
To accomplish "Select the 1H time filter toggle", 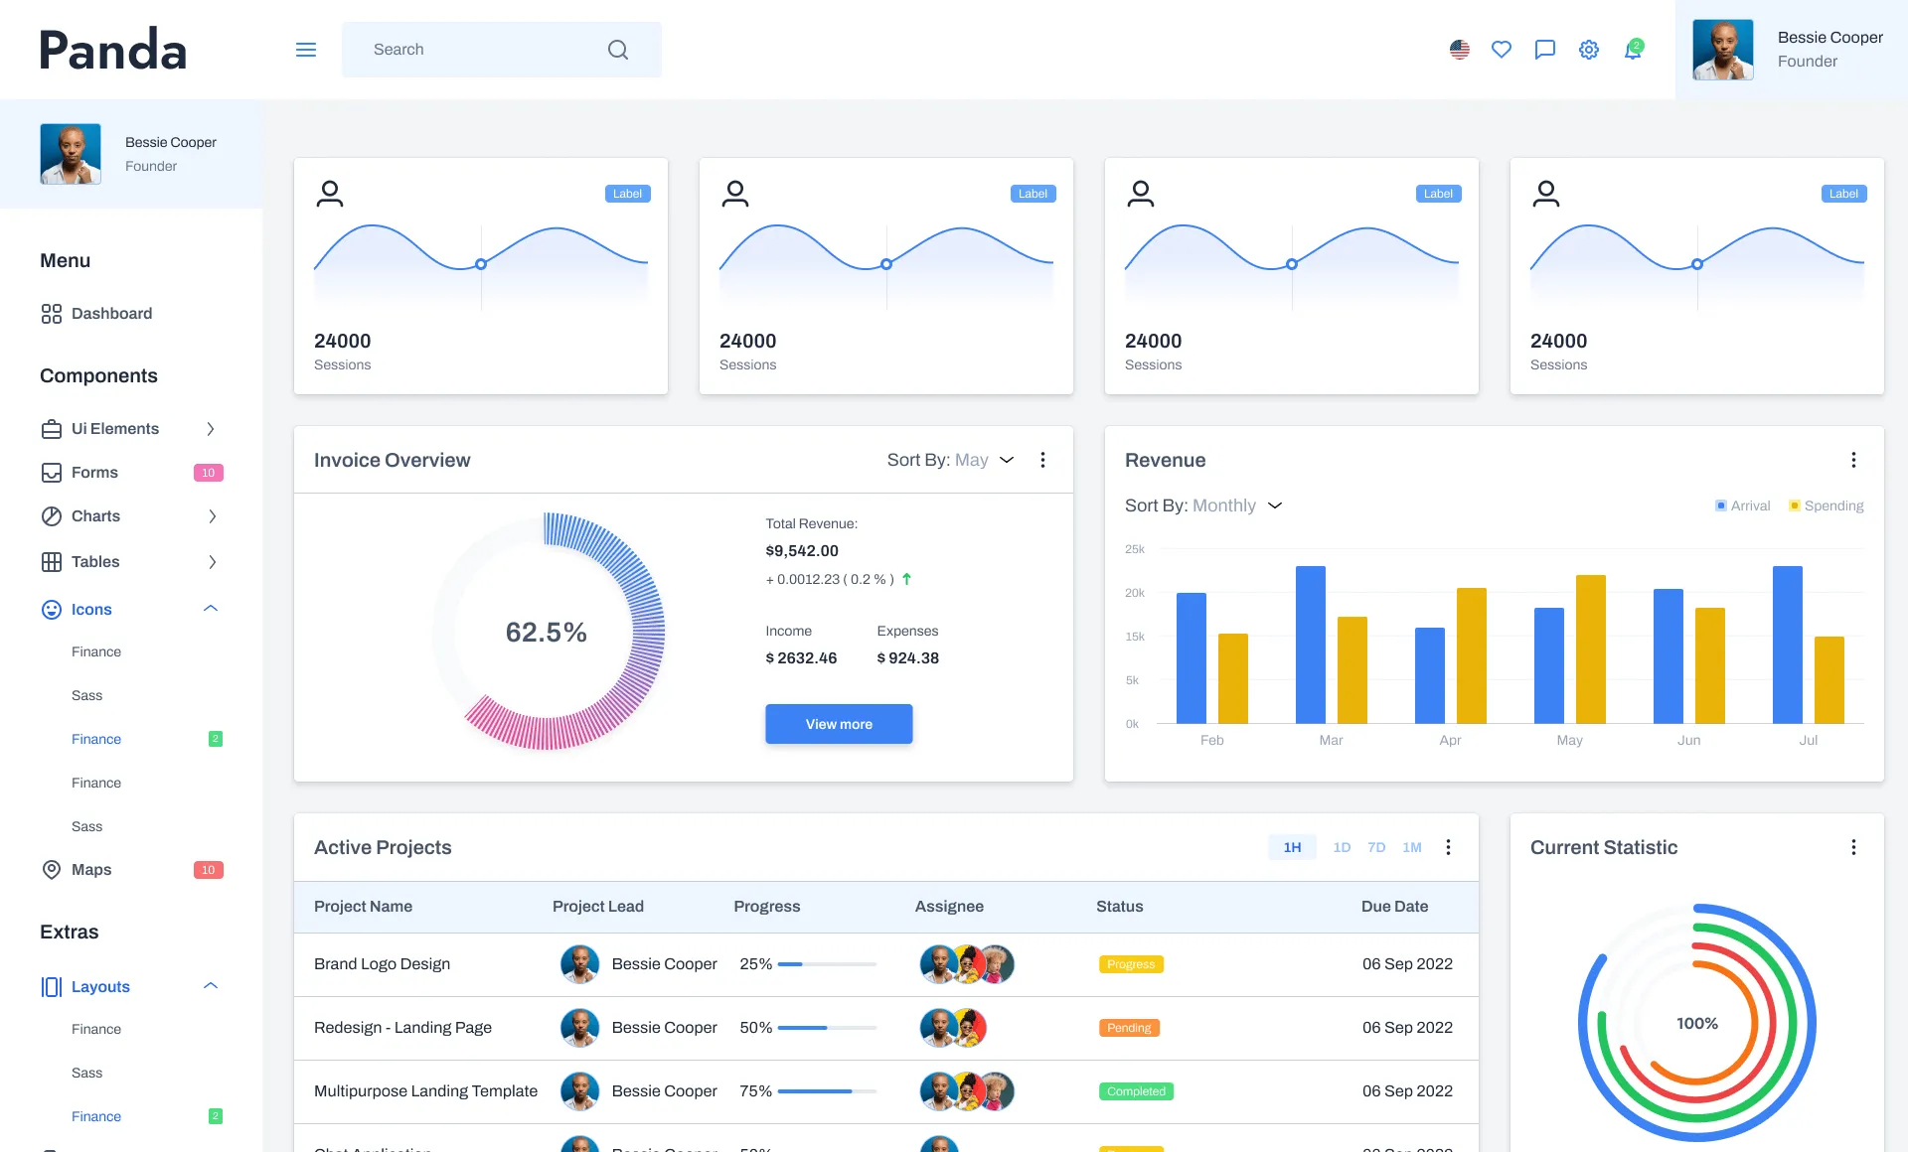I will [x=1292, y=847].
